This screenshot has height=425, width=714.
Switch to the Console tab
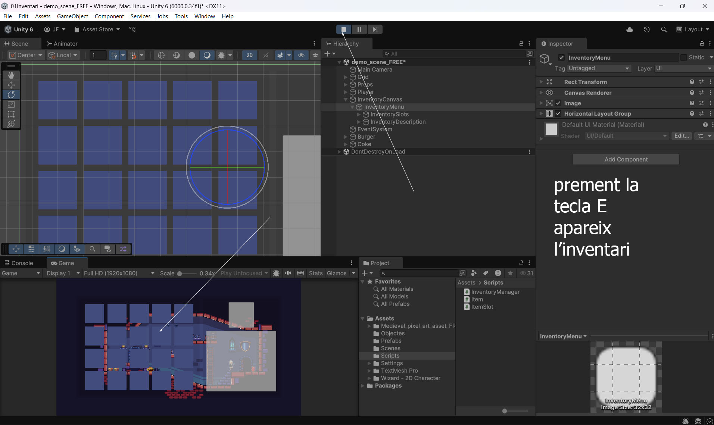coord(19,263)
